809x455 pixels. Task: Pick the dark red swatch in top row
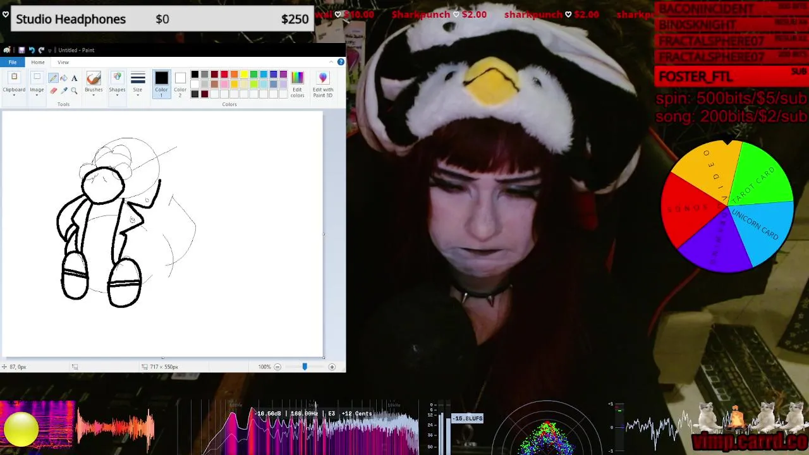[214, 75]
